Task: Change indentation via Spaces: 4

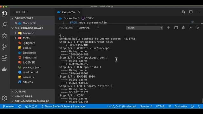Action: click(x=146, y=106)
